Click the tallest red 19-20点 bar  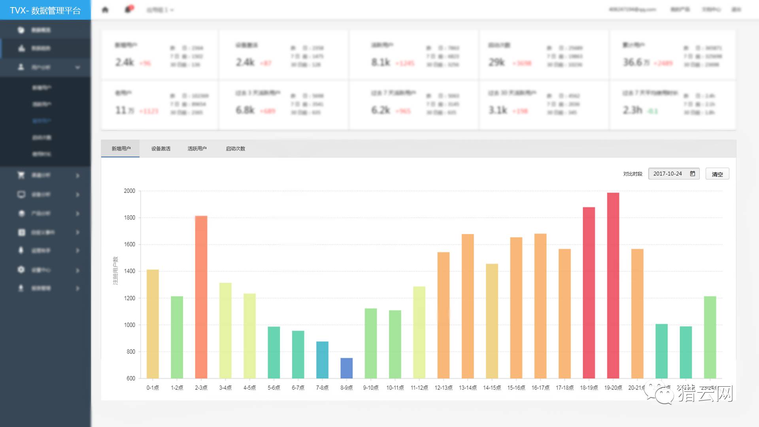[613, 285]
